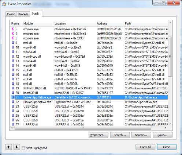Image resolution: width=182 pixels, height=155 pixels.
Task: Click Copy All button
Action: 145,147
